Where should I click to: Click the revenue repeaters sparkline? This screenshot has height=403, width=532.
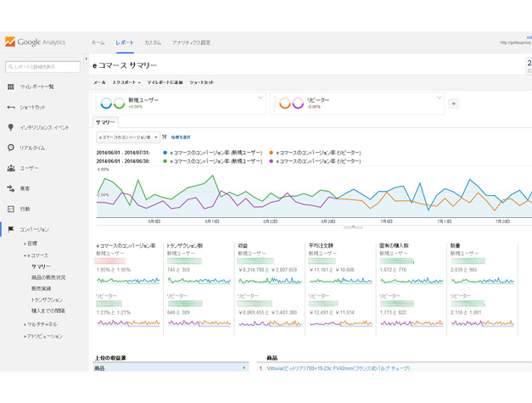(270, 323)
